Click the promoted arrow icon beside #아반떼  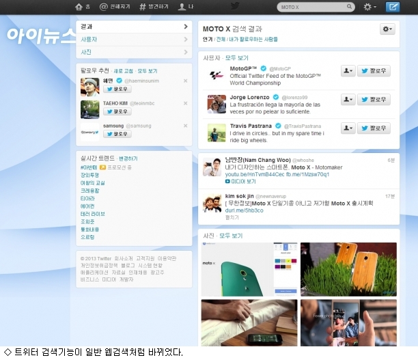[102, 167]
